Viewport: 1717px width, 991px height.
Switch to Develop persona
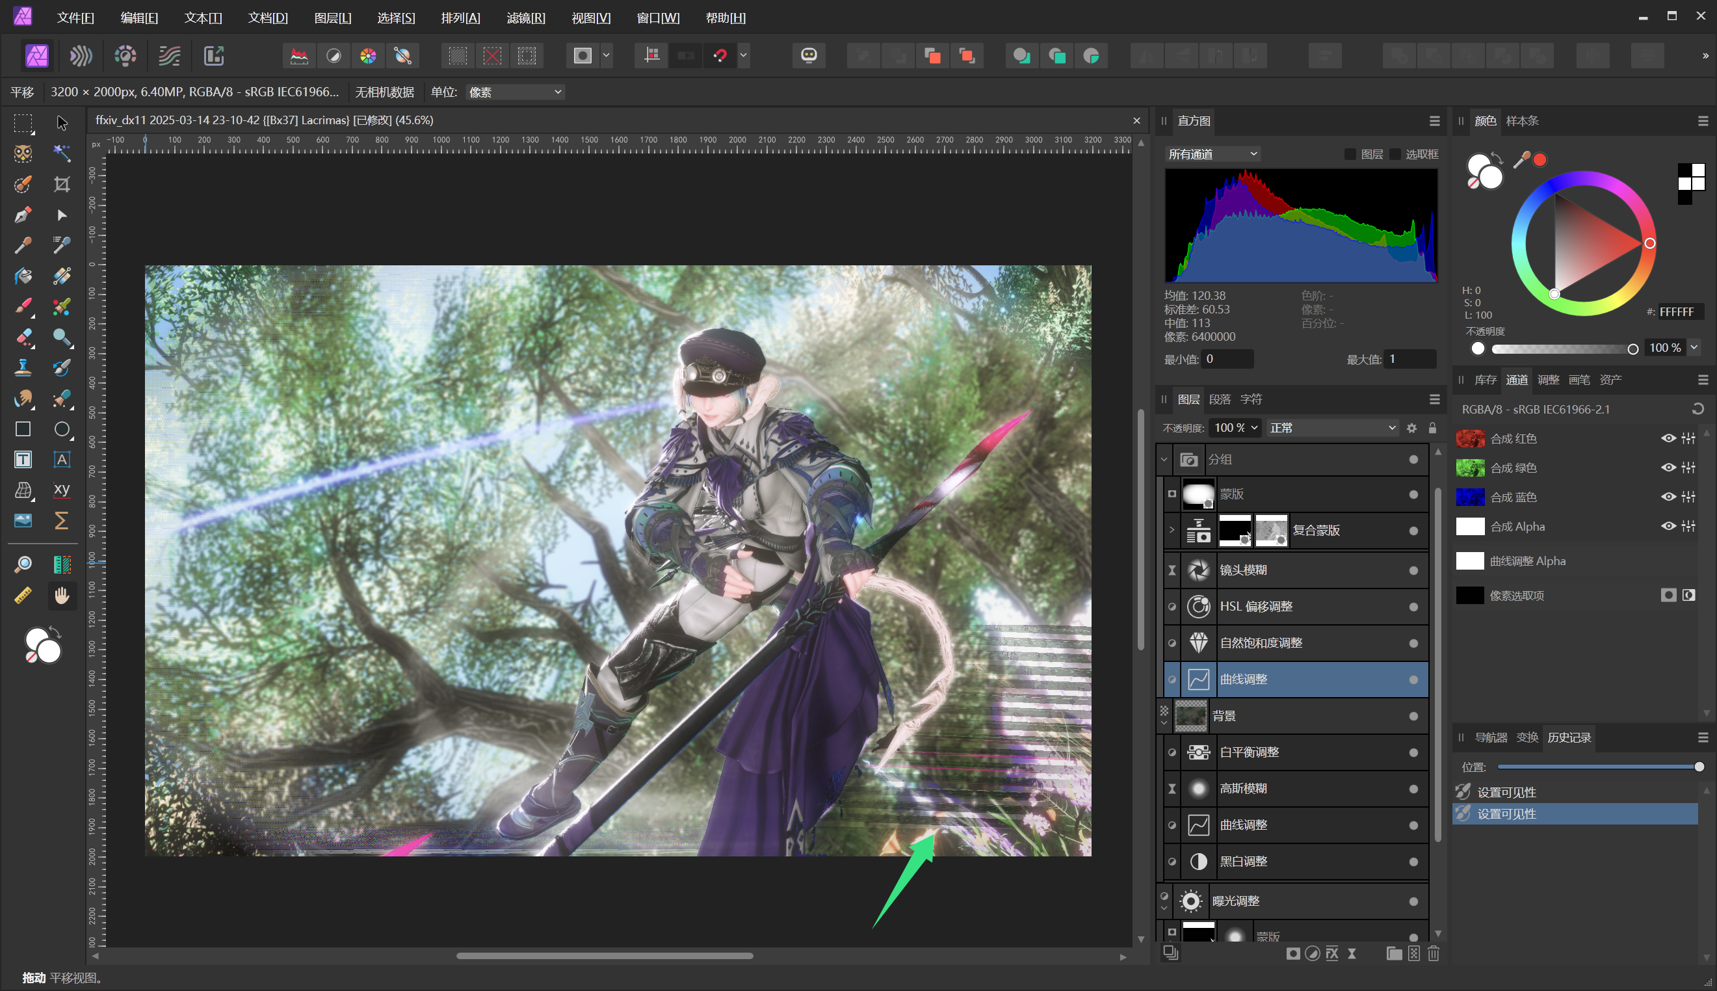coord(125,56)
